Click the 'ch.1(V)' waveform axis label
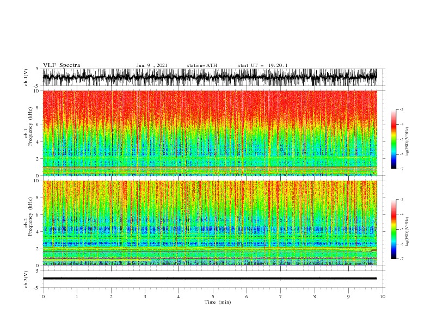Image resolution: width=431 pixels, height=333 pixels. [x=26, y=77]
